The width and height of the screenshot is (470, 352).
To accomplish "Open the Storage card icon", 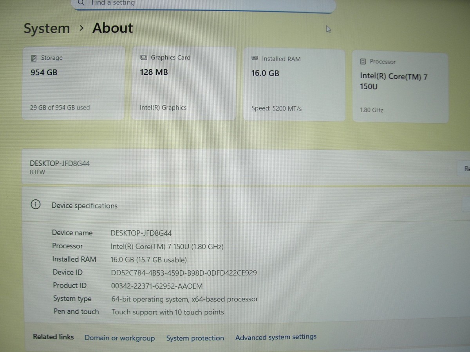I will (34, 58).
